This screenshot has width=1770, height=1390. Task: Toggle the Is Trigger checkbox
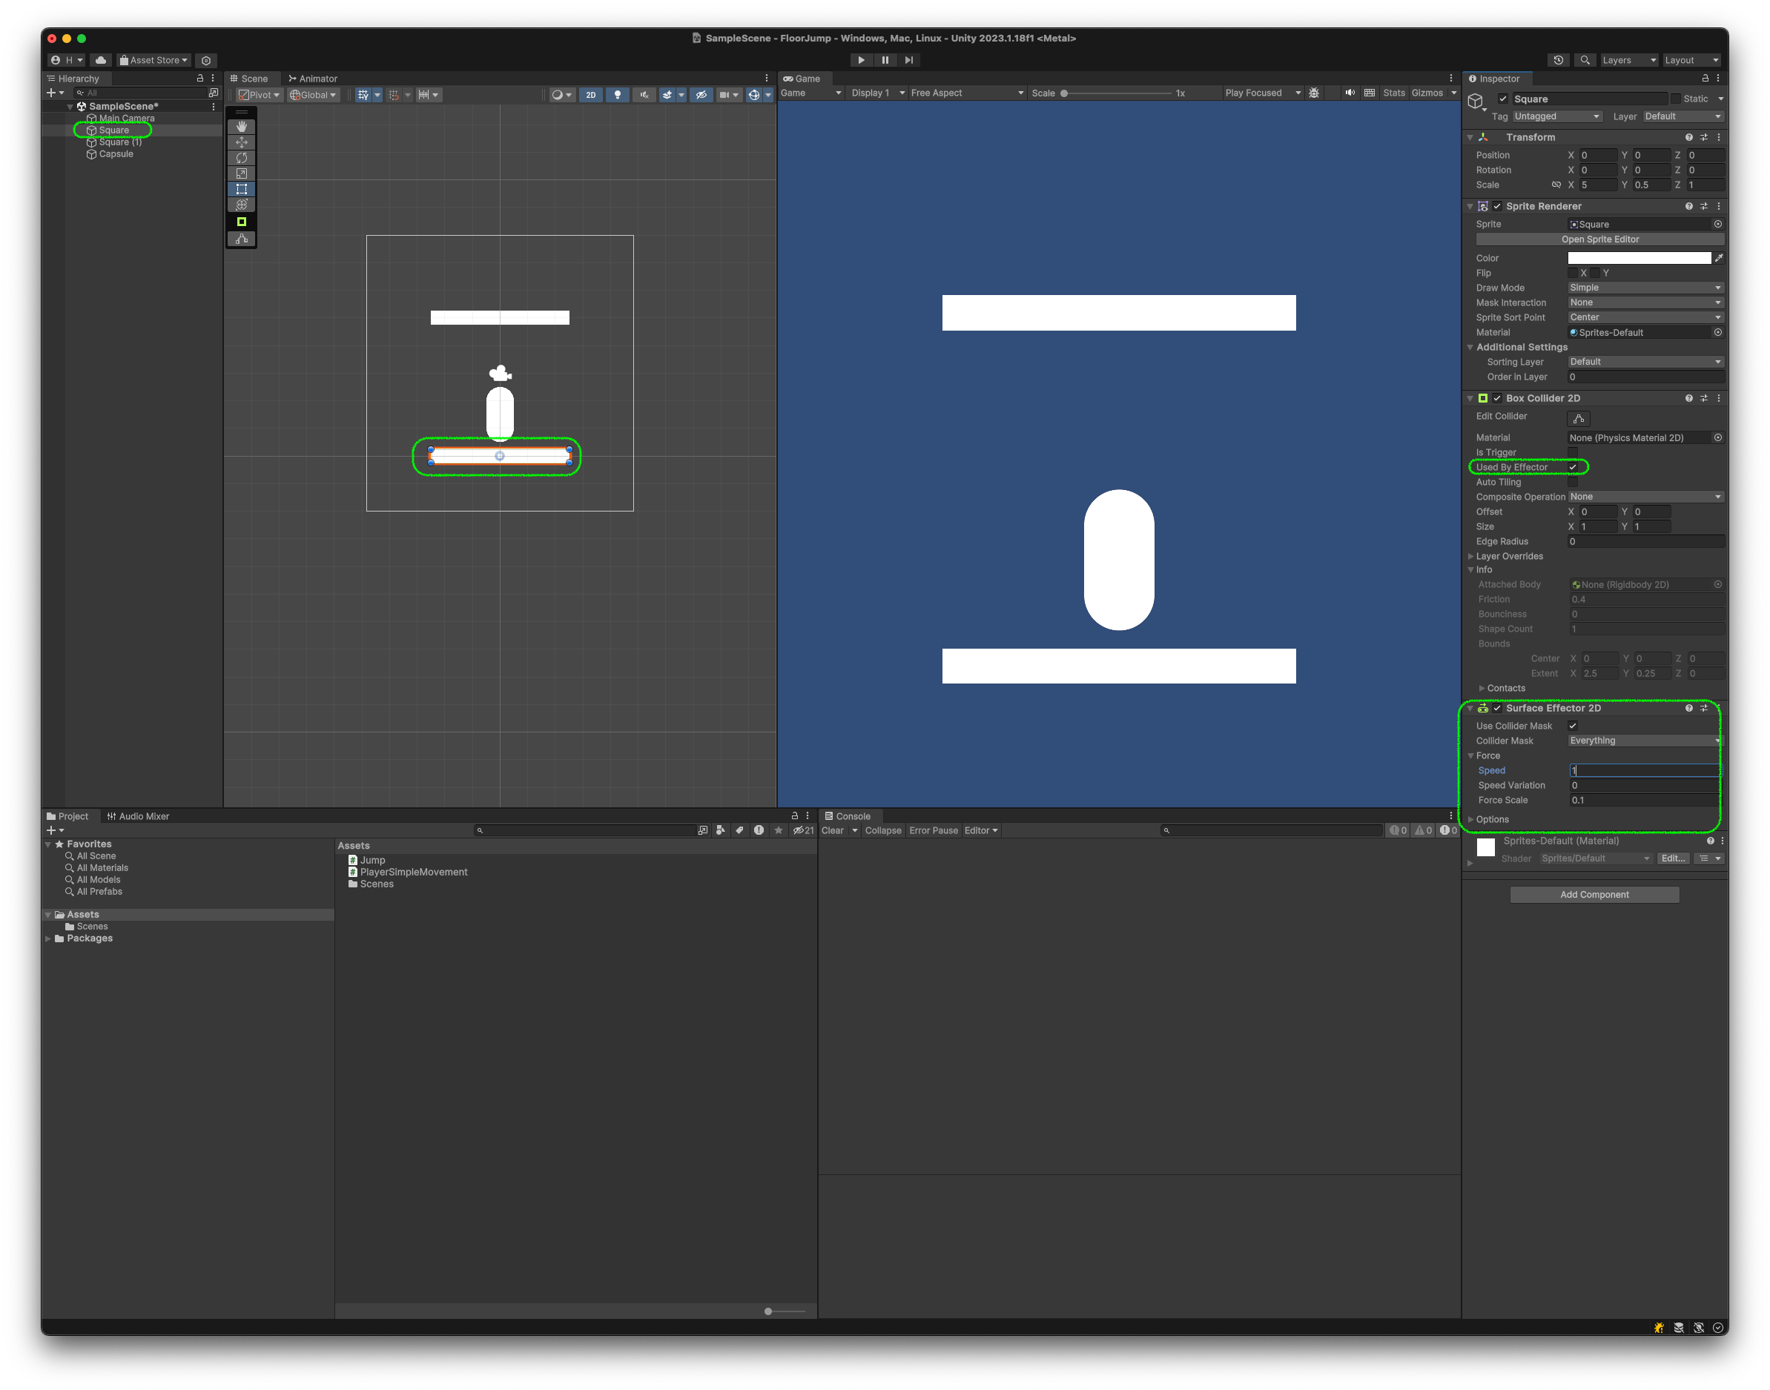[x=1572, y=452]
